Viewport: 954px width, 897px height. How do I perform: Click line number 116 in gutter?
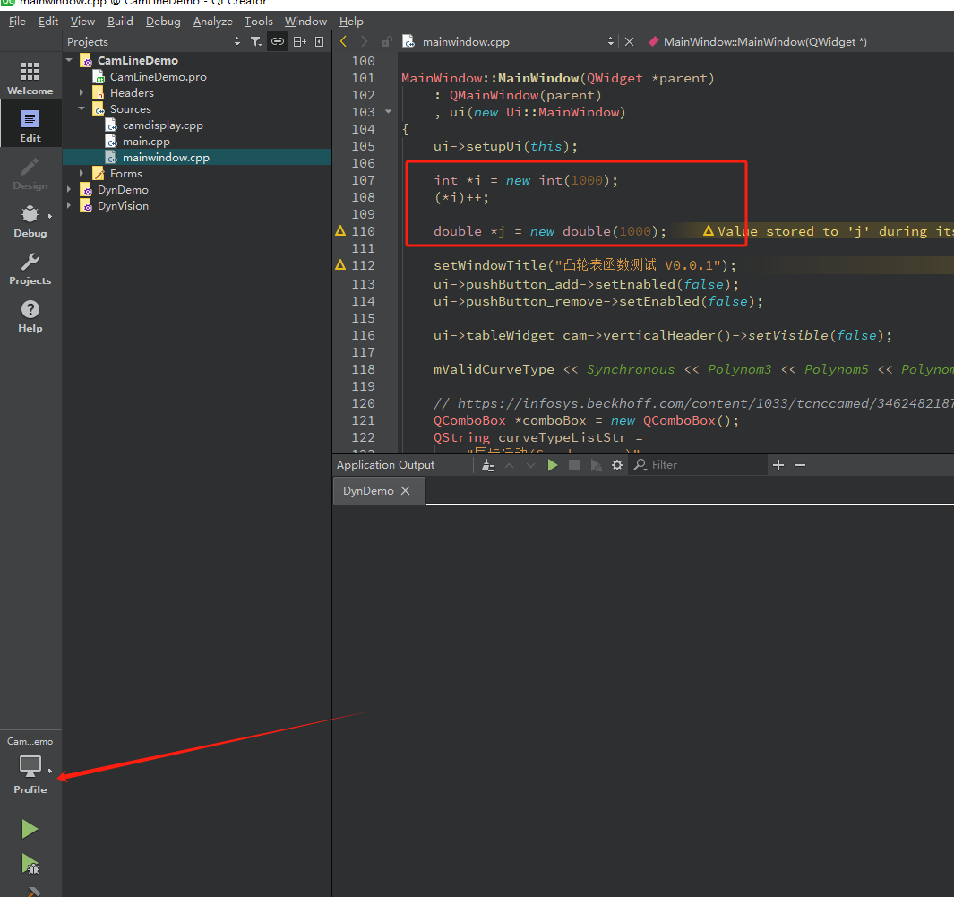point(363,335)
